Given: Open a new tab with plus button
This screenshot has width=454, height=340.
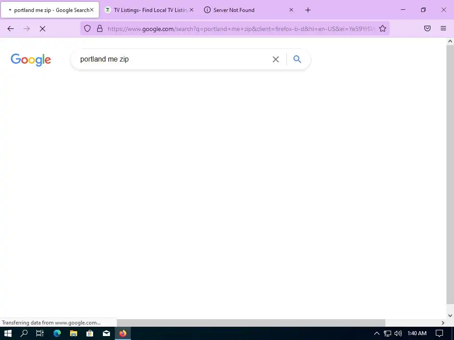Looking at the screenshot, I should pos(308,10).
